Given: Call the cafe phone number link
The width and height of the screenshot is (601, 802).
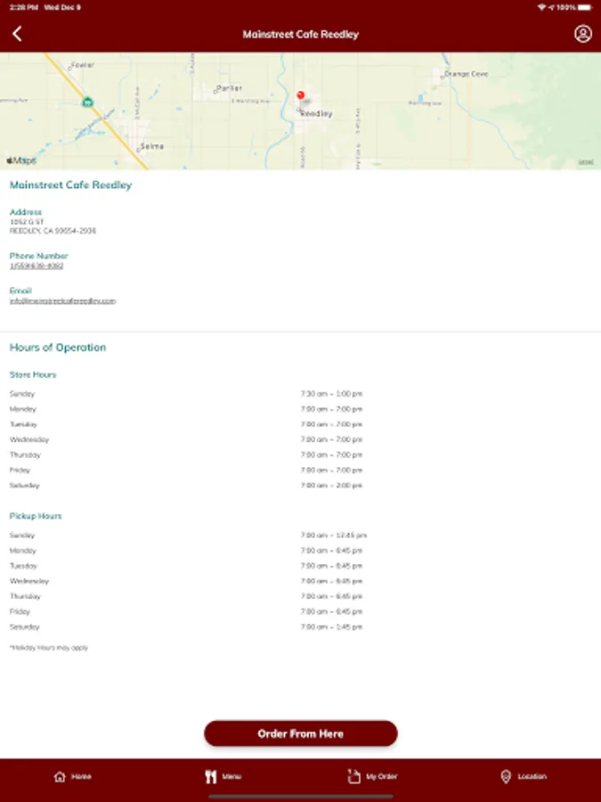Looking at the screenshot, I should point(37,266).
